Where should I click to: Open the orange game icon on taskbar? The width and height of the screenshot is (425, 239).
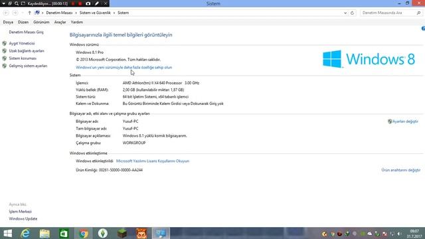(x=141, y=233)
